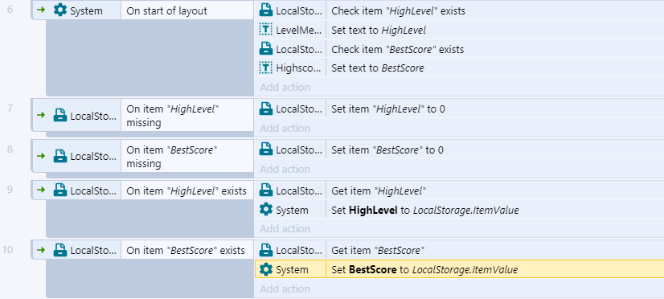Click LocalStorage condition icon in event 8
The height and width of the screenshot is (299, 664).
point(60,156)
